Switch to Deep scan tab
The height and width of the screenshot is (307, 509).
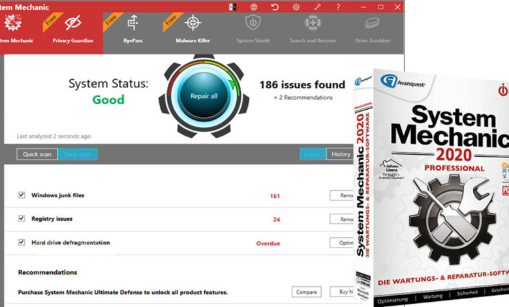point(77,154)
